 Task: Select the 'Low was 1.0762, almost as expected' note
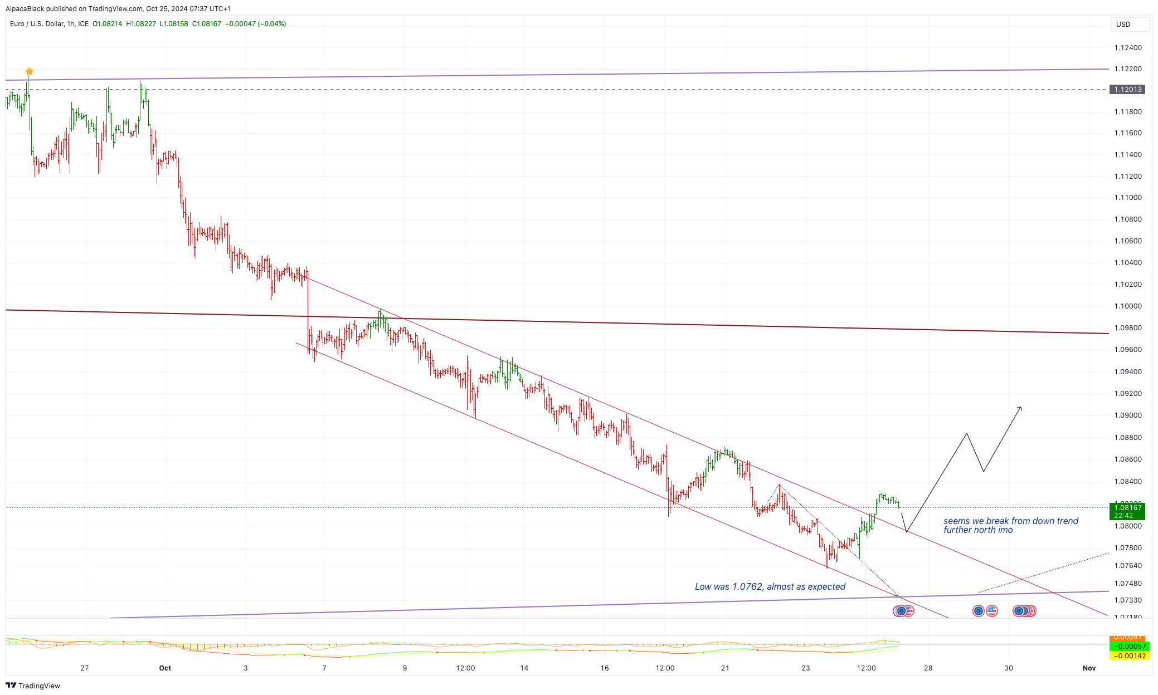(770, 586)
